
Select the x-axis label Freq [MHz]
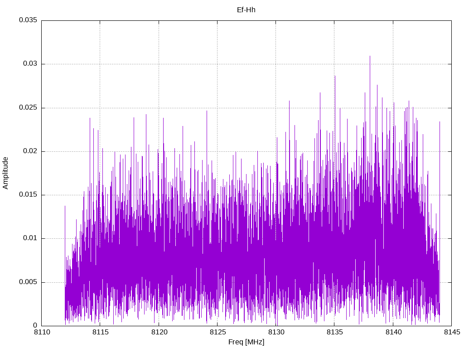246,342
